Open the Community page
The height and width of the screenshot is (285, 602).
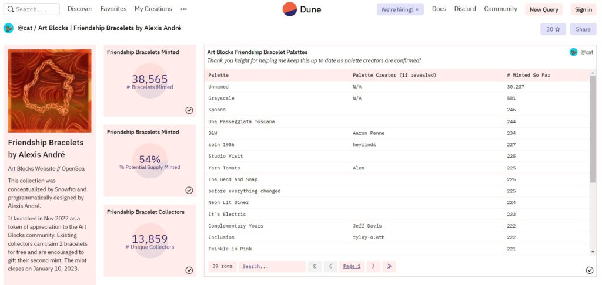tap(501, 9)
